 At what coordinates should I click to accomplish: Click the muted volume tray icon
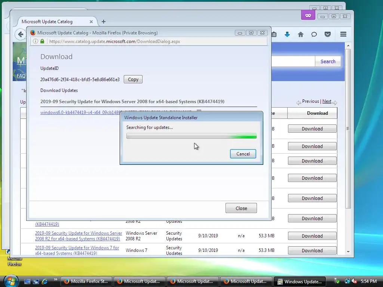click(x=354, y=281)
